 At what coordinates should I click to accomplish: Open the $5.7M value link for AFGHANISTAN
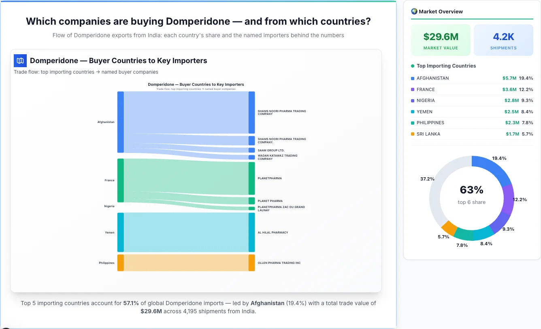pos(510,78)
